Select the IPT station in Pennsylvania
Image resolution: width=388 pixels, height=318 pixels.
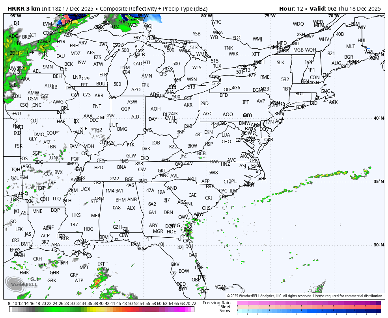pos(246,102)
